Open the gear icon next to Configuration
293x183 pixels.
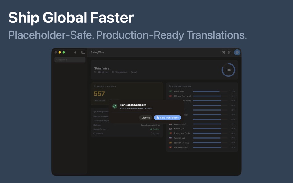[x=94, y=112]
